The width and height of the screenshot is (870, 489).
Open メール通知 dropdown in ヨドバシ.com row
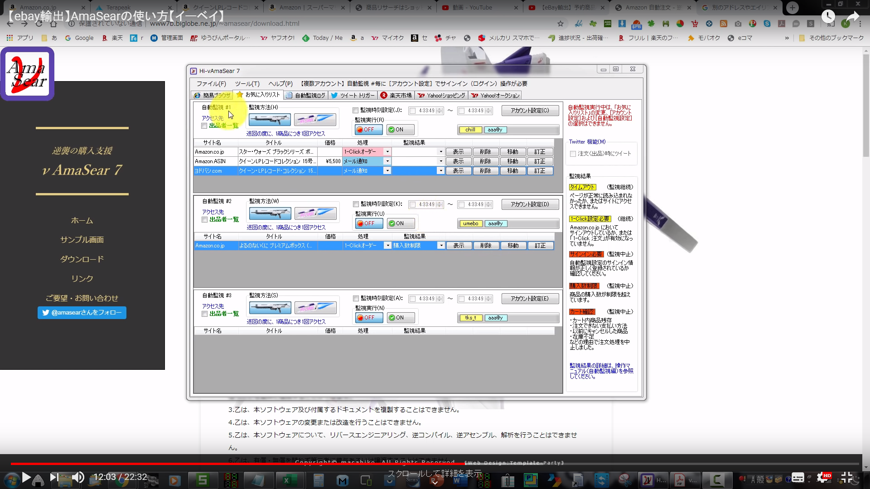tap(387, 171)
